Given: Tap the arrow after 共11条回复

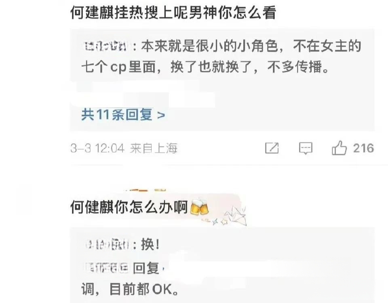Looking at the screenshot, I should point(161,115).
